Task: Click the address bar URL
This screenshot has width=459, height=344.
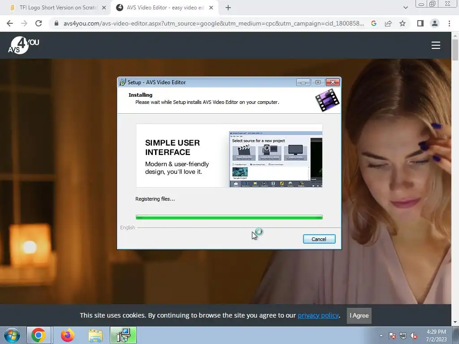Action: tap(214, 23)
